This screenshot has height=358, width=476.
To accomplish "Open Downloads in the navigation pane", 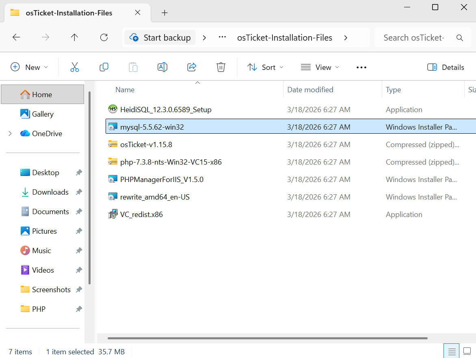I will click(x=50, y=192).
